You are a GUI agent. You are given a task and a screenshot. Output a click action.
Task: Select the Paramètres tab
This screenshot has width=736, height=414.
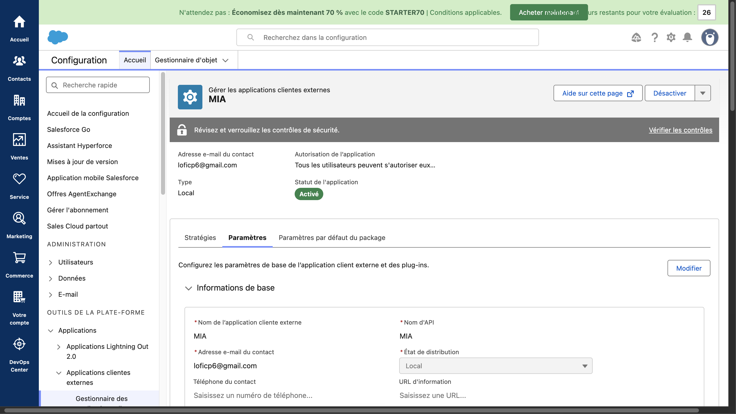[247, 238]
